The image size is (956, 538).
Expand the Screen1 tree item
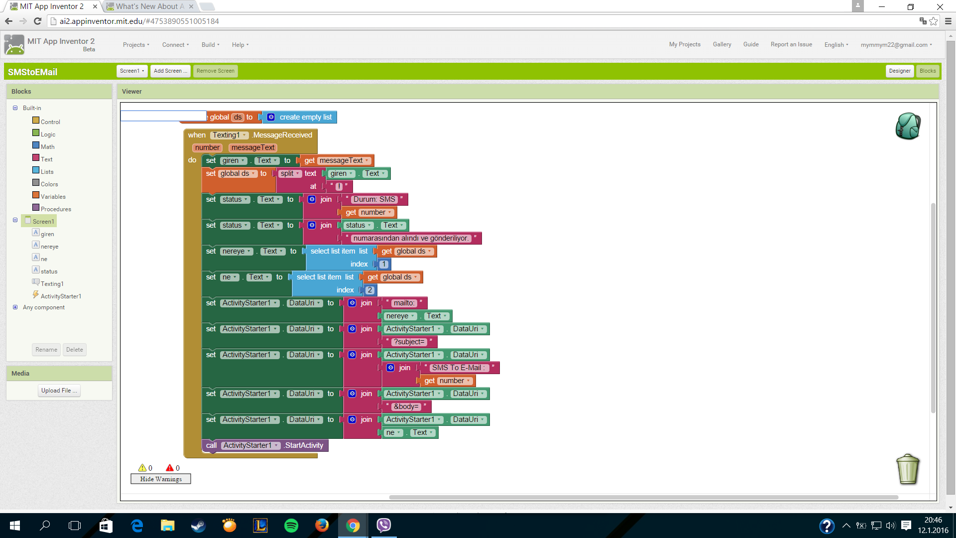coord(15,220)
